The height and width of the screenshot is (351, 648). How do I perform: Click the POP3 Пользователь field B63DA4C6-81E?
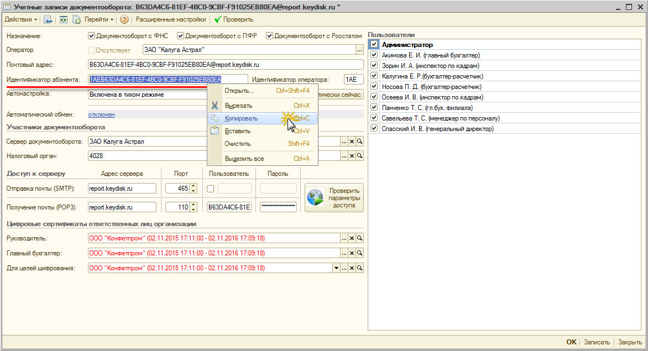pos(229,207)
